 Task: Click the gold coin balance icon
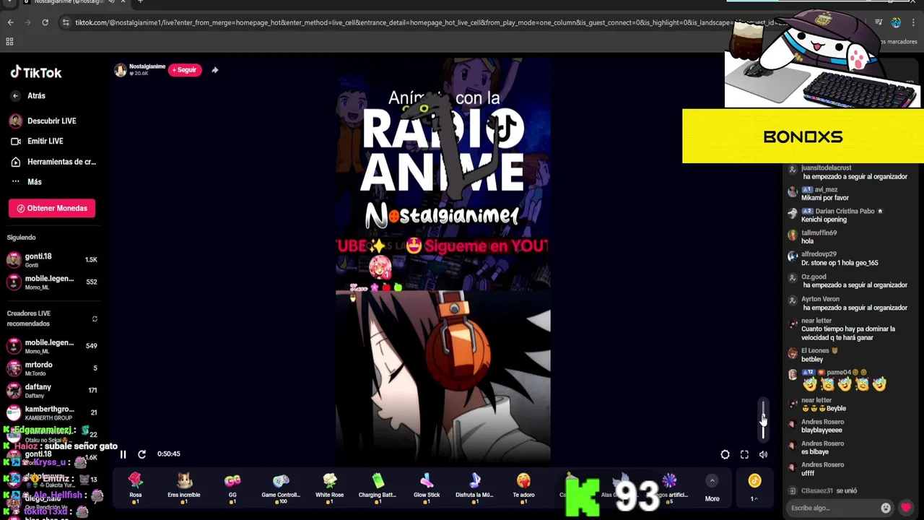[754, 480]
